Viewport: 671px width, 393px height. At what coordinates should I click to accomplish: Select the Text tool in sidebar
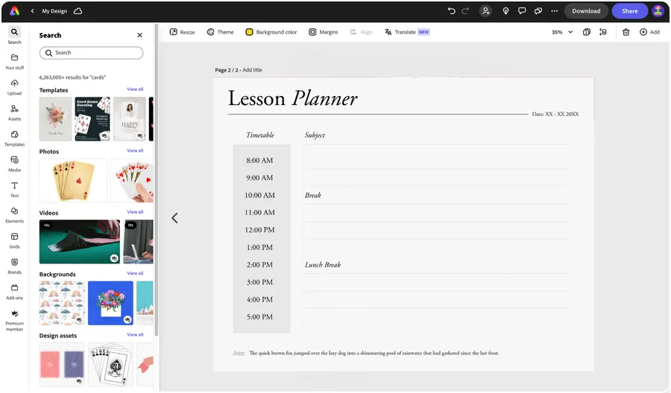tap(14, 189)
